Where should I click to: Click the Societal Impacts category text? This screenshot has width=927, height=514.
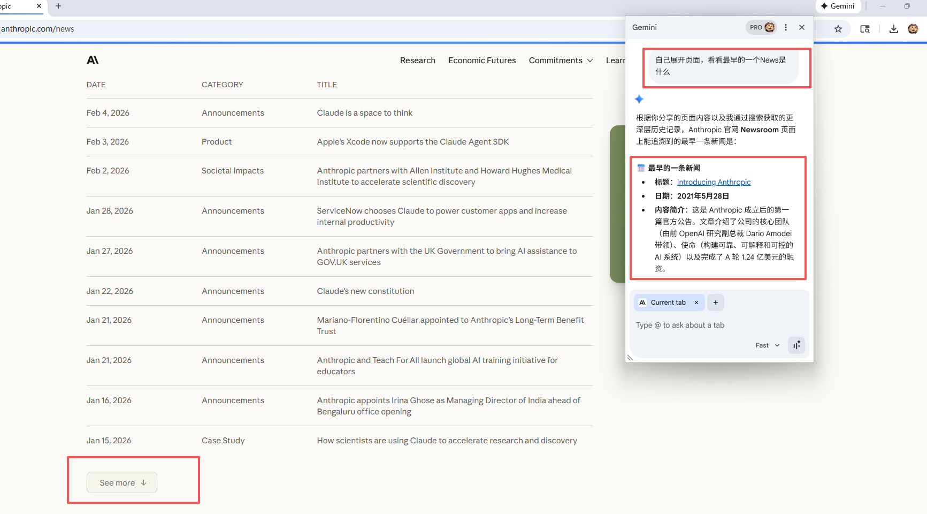(233, 171)
